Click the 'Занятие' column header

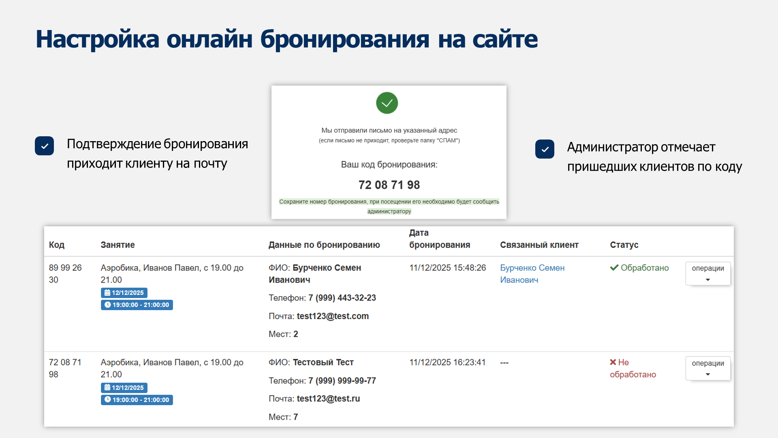tap(118, 245)
